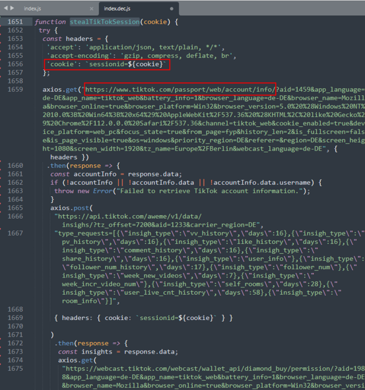365x390 pixels.
Task: Click 'insighs/?tz_offset=7200' URL continuation
Action: click(x=106, y=225)
